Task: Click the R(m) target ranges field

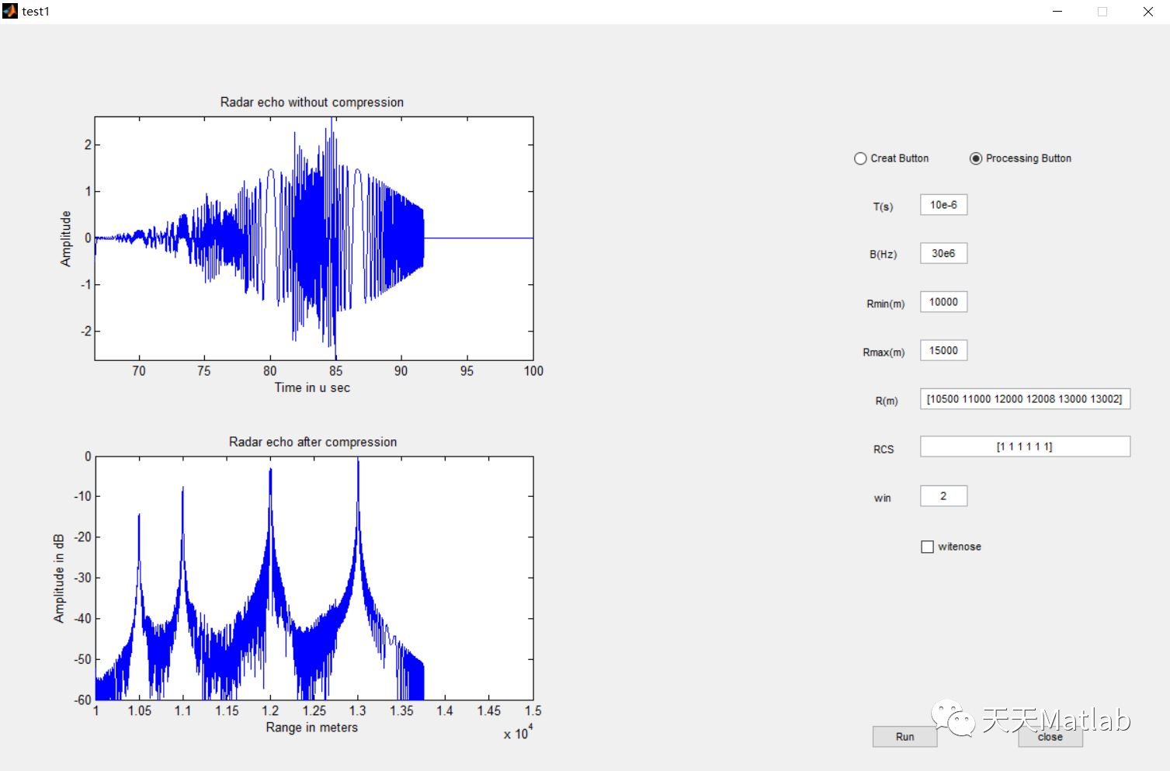Action: pos(1025,399)
